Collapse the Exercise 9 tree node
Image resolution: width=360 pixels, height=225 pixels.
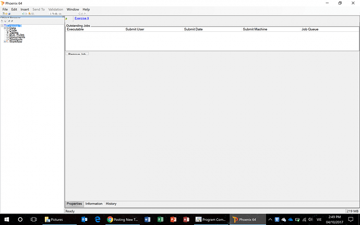pos(2,26)
